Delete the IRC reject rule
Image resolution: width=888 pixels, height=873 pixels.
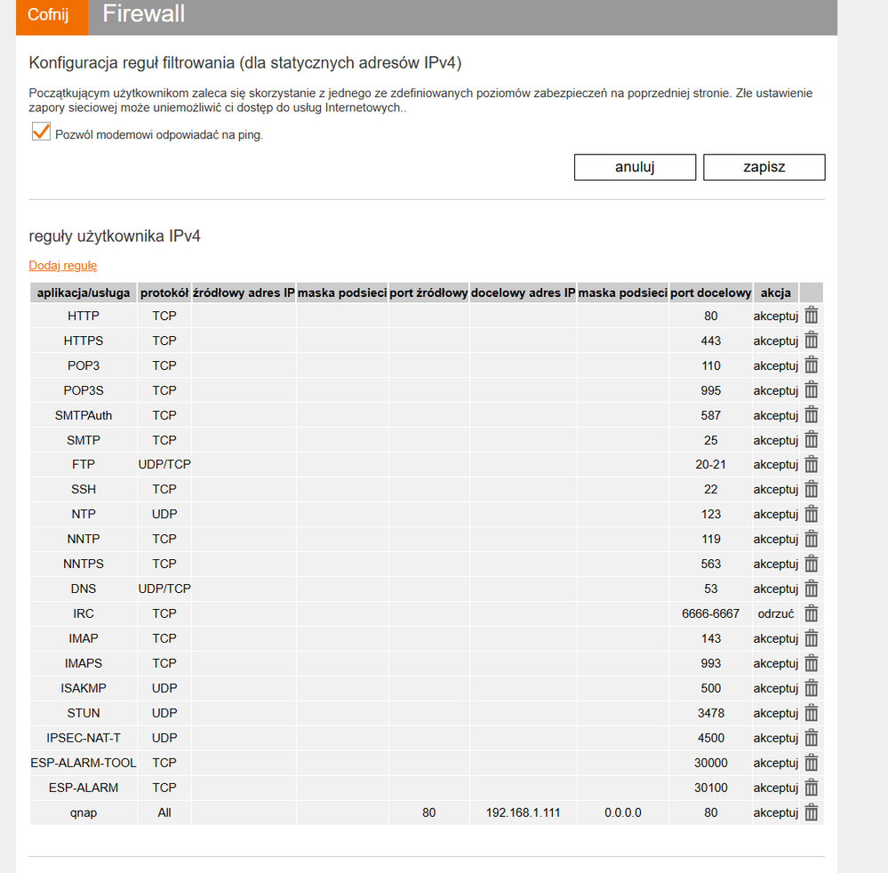pyautogui.click(x=811, y=613)
